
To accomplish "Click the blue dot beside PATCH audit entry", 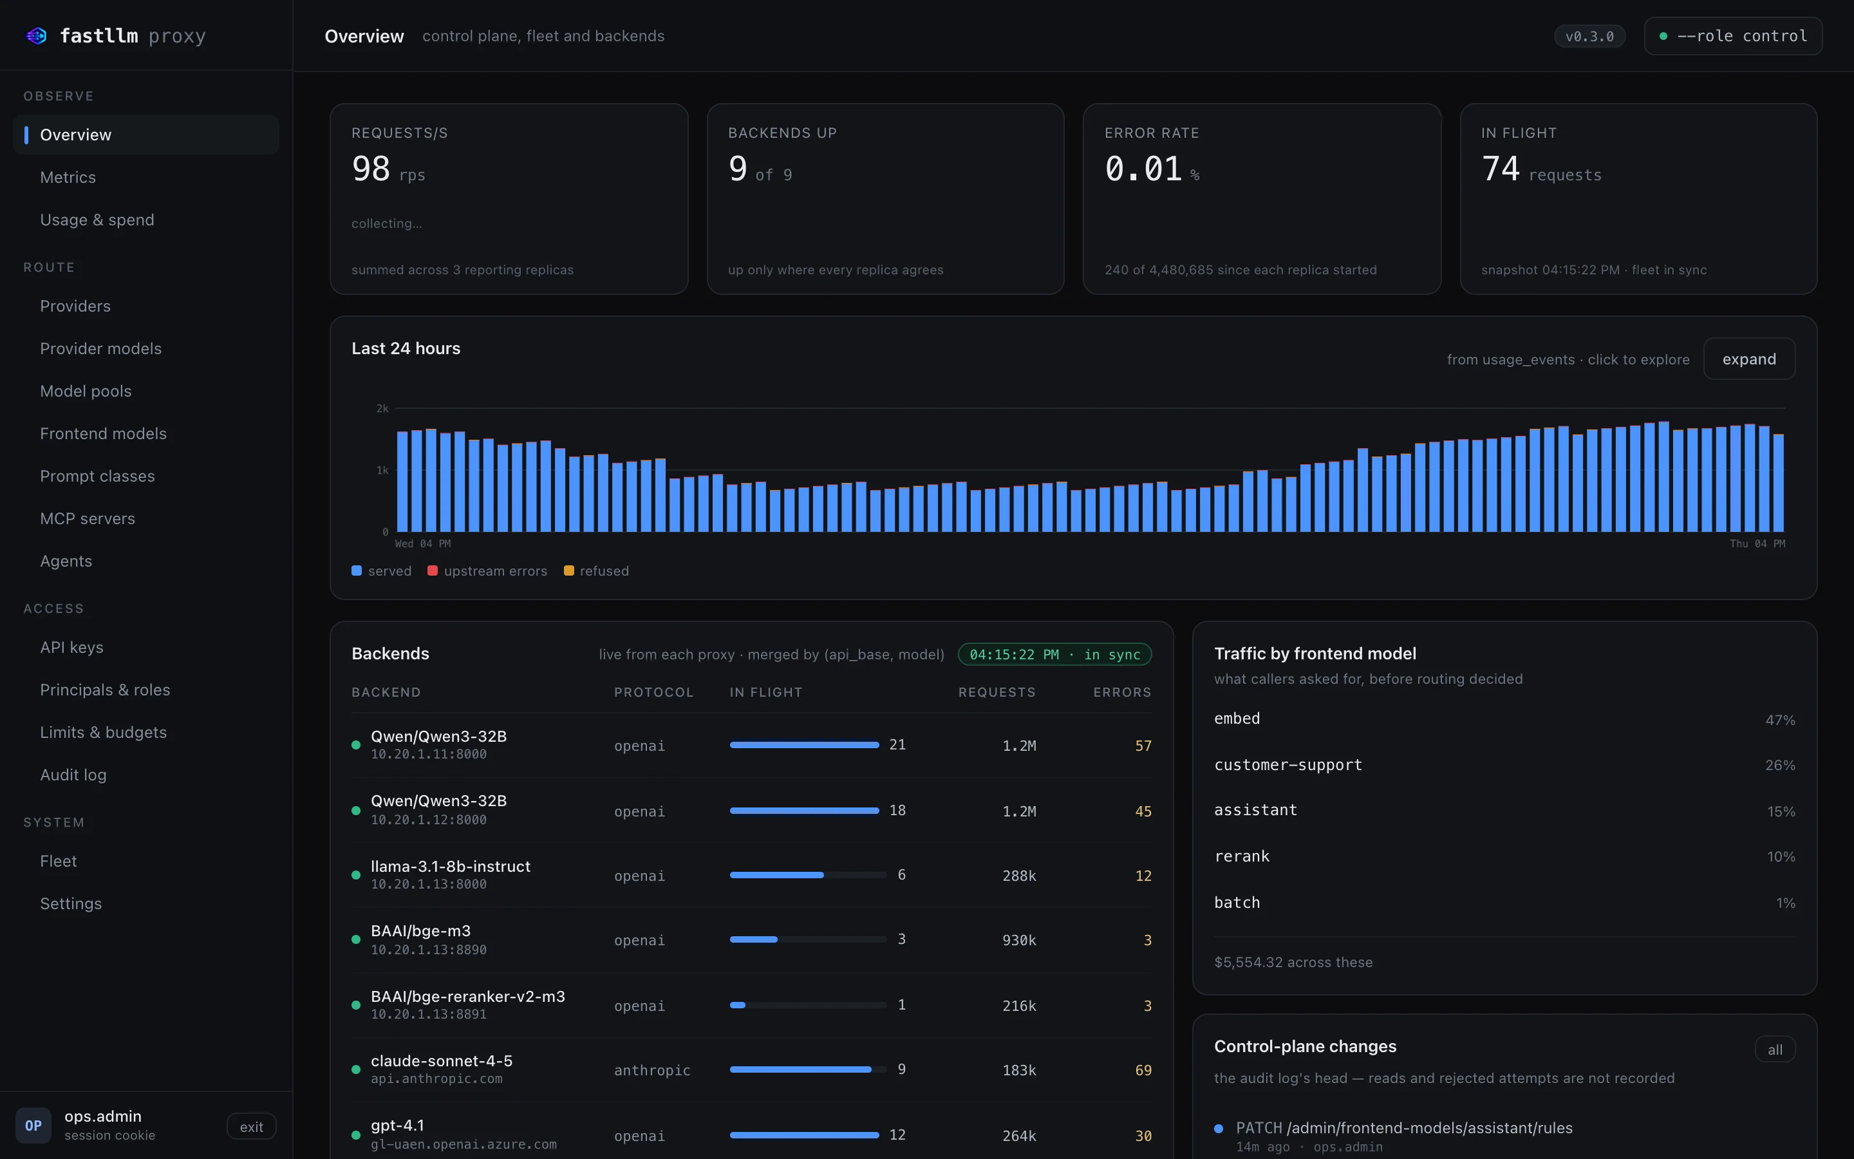I will click(x=1218, y=1128).
